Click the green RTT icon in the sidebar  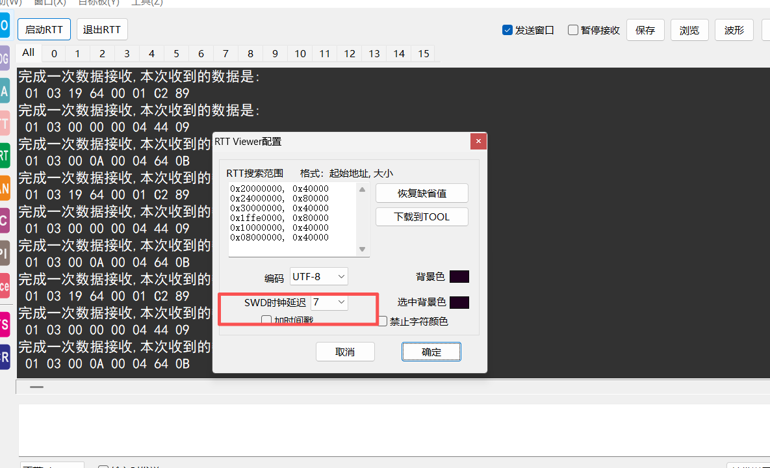[5, 156]
